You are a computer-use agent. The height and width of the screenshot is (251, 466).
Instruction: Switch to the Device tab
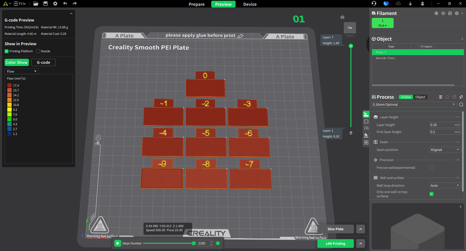250,4
